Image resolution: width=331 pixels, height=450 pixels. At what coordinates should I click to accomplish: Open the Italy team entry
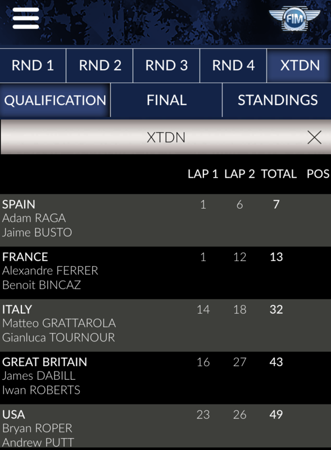(x=165, y=325)
